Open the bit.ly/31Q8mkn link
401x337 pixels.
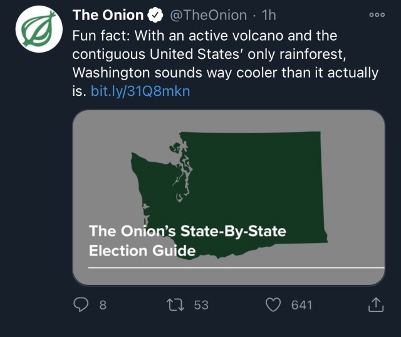140,91
